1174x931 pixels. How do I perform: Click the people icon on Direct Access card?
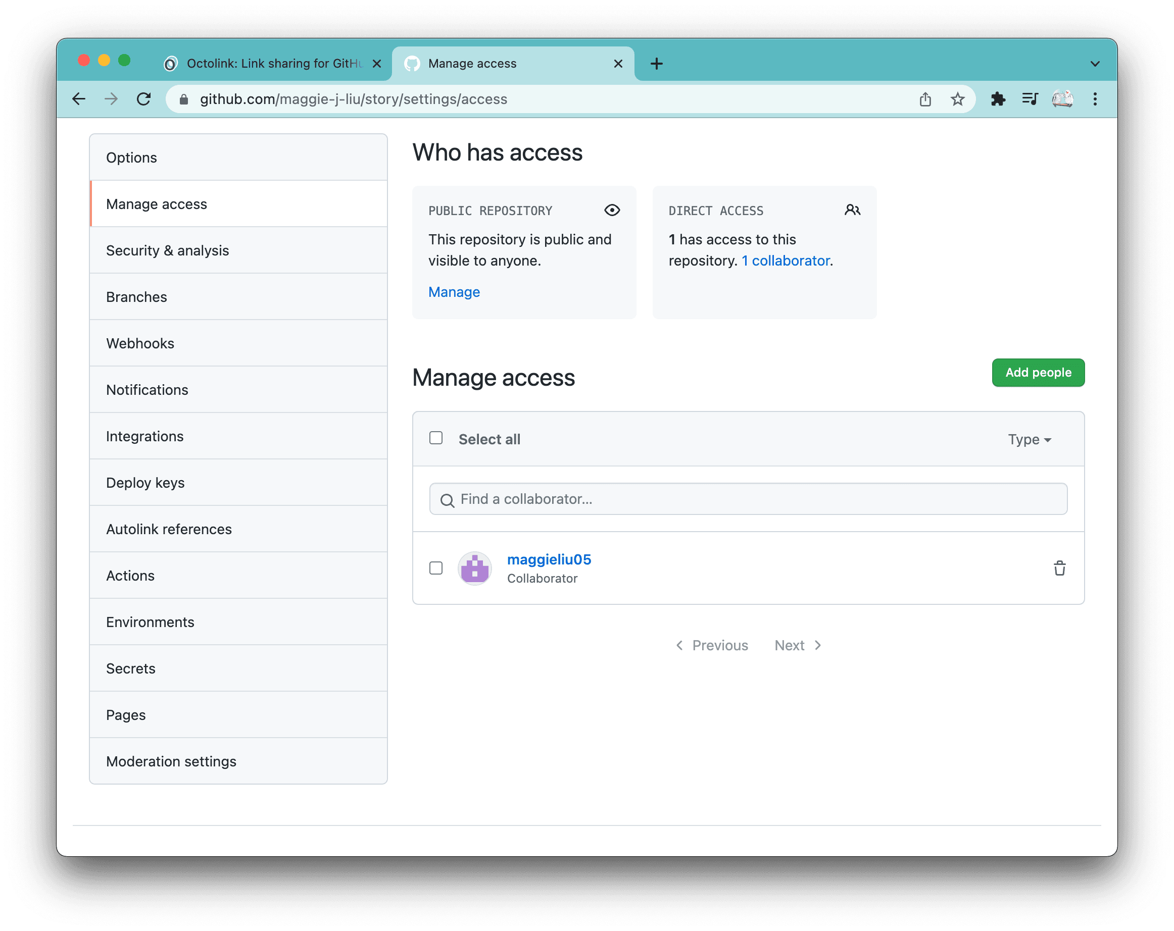[x=852, y=210]
